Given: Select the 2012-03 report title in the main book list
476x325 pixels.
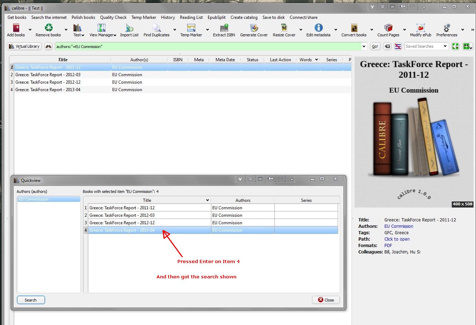Looking at the screenshot, I should [48, 75].
